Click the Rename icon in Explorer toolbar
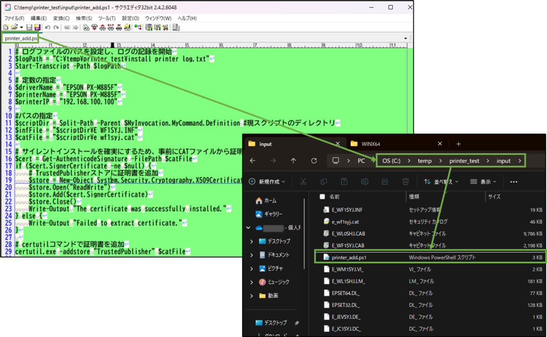Screen dimensions: 547x337 point(365,181)
